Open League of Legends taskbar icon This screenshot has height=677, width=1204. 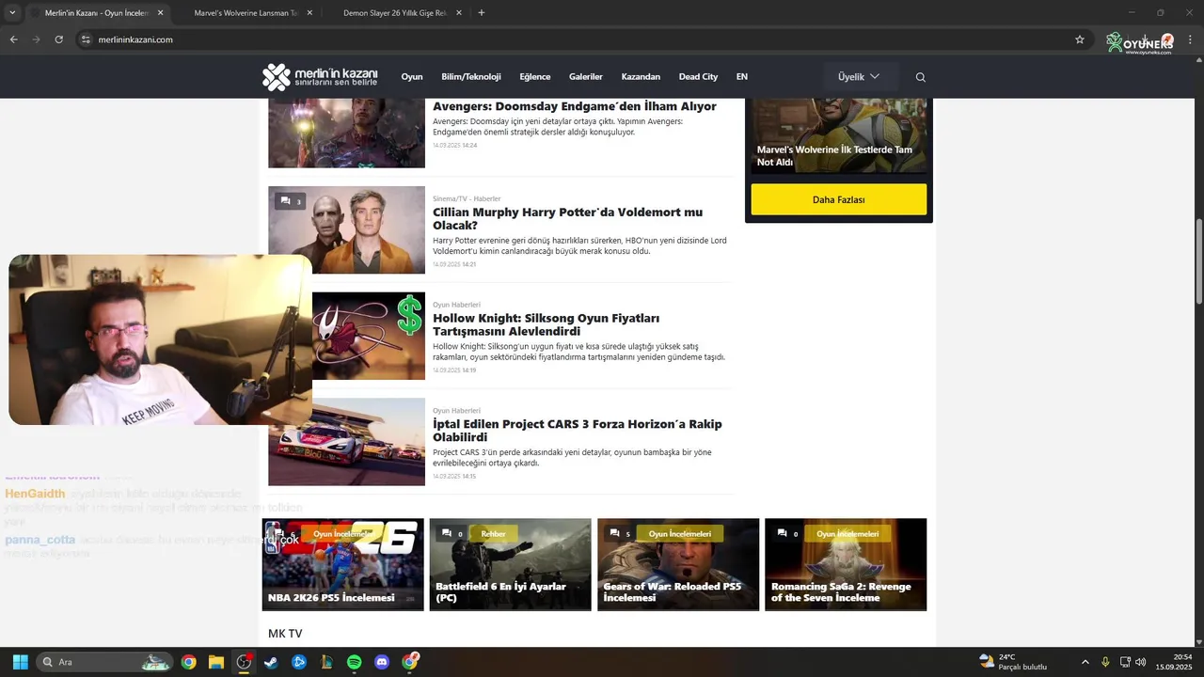click(x=326, y=662)
